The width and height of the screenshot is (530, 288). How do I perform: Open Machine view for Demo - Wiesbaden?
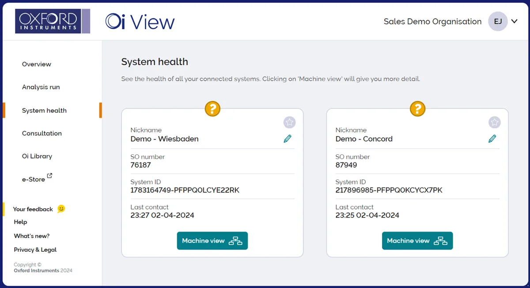tap(212, 241)
